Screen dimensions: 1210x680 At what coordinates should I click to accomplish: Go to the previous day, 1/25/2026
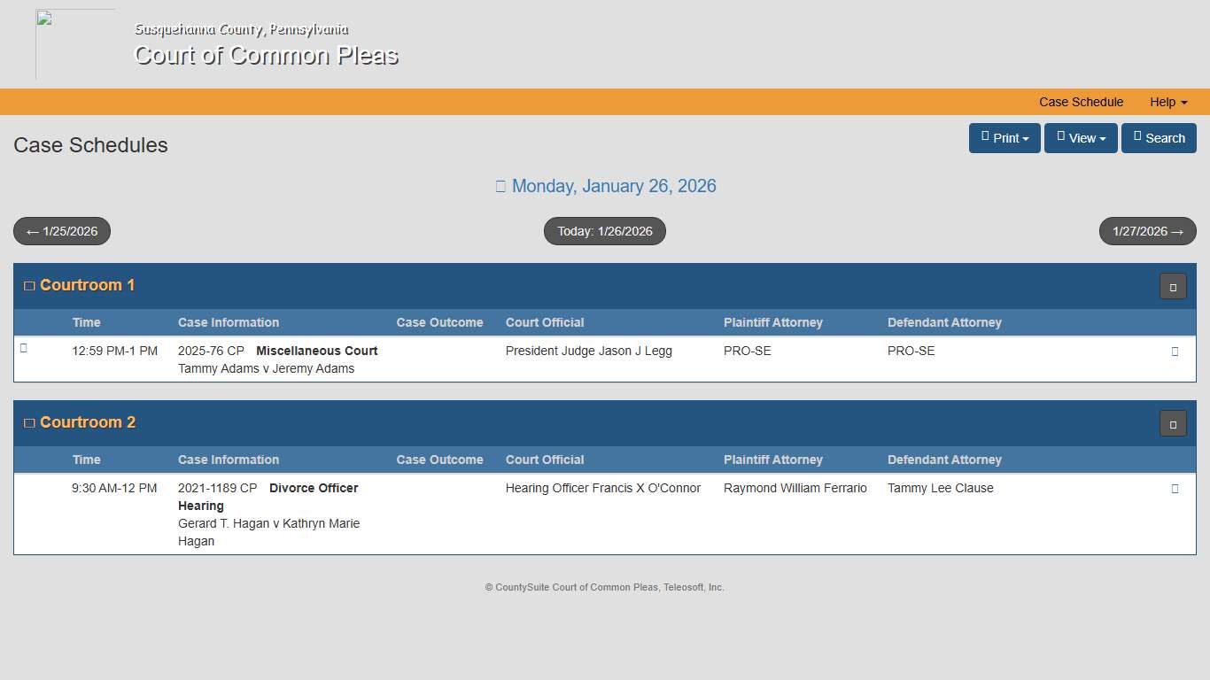[x=62, y=231]
